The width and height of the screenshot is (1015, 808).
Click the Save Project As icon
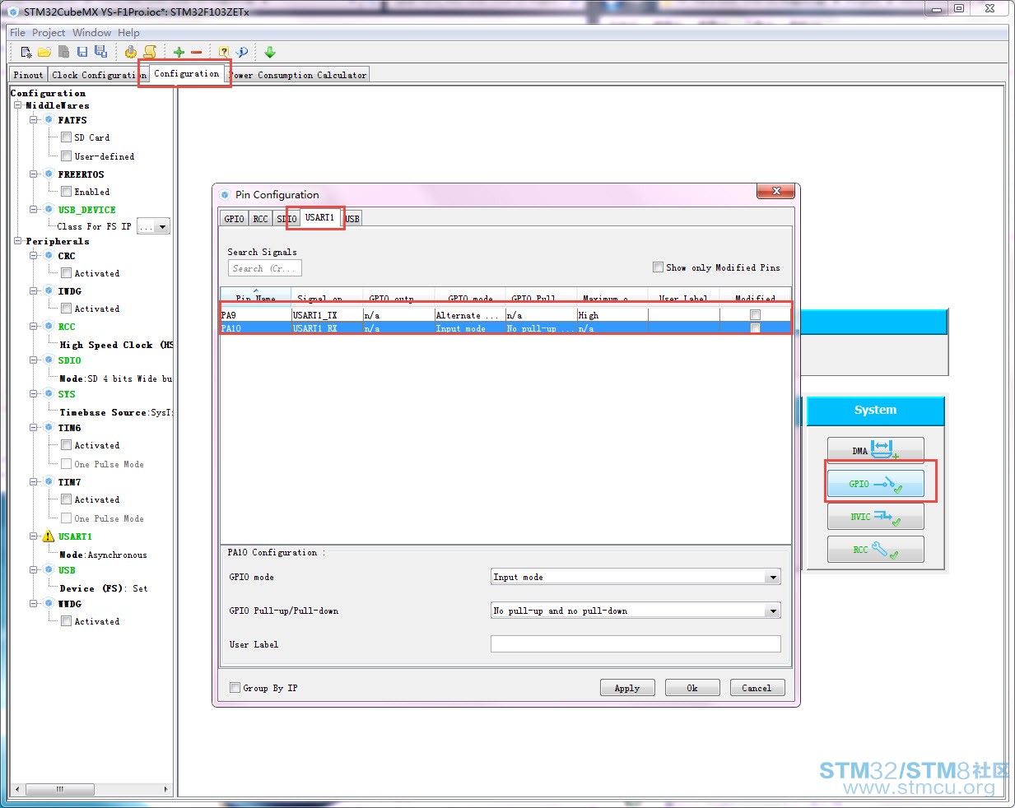coord(100,52)
